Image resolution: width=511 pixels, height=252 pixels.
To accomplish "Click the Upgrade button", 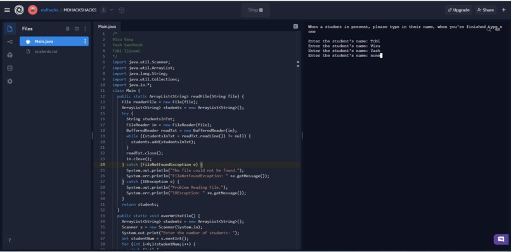I will click(458, 10).
